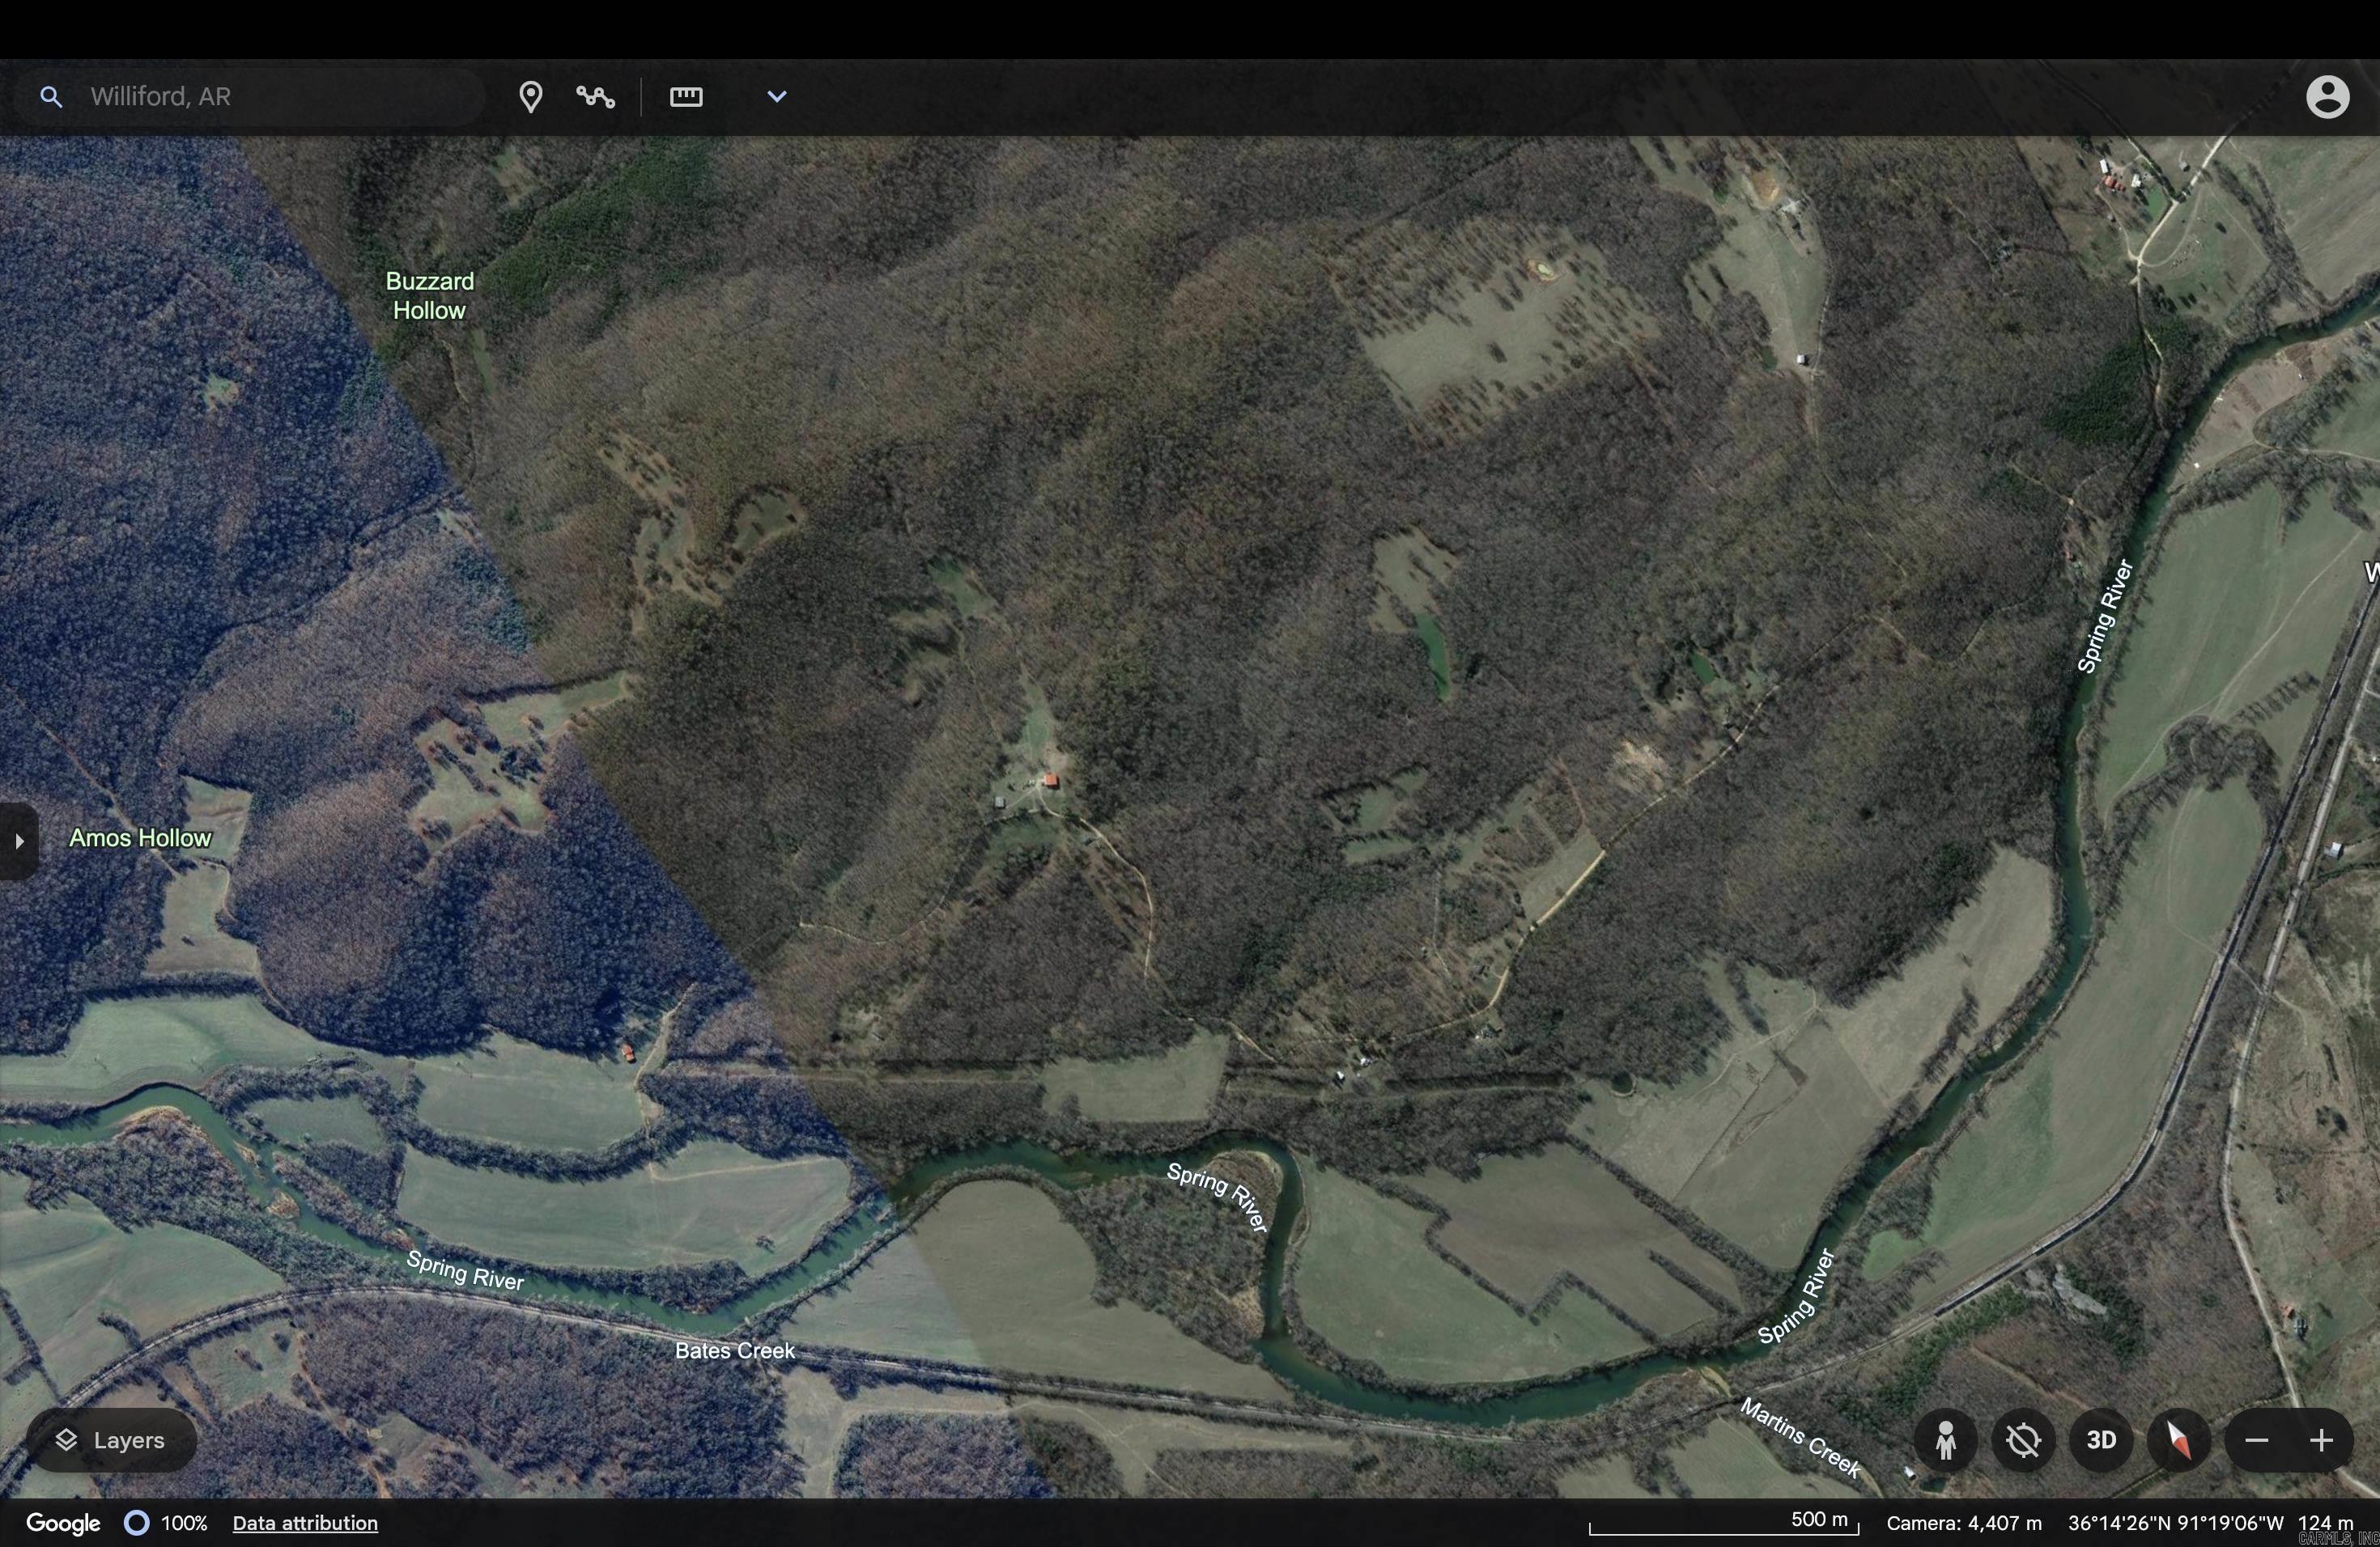This screenshot has height=1547, width=2380.
Task: Open the account profile icon
Action: click(2327, 97)
